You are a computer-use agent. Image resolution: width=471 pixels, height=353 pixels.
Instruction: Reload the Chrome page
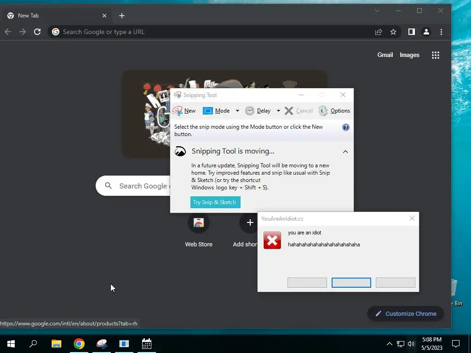(x=37, y=32)
